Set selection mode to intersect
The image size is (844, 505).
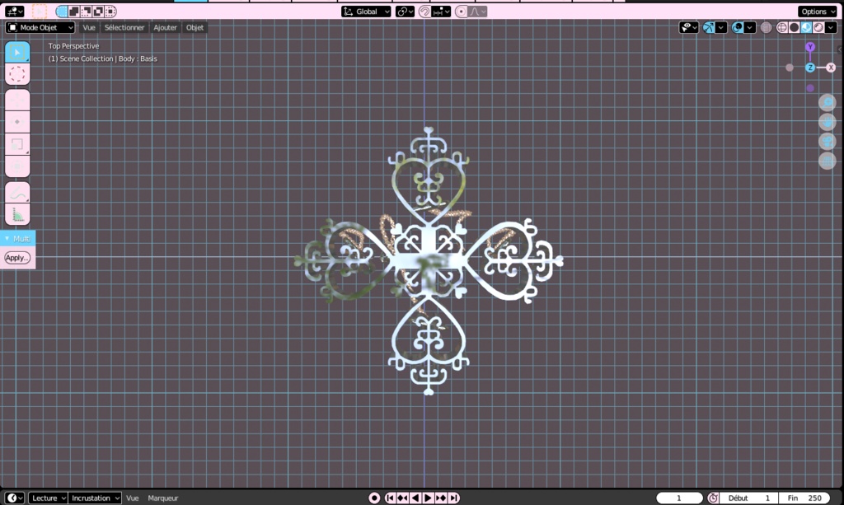coord(110,12)
